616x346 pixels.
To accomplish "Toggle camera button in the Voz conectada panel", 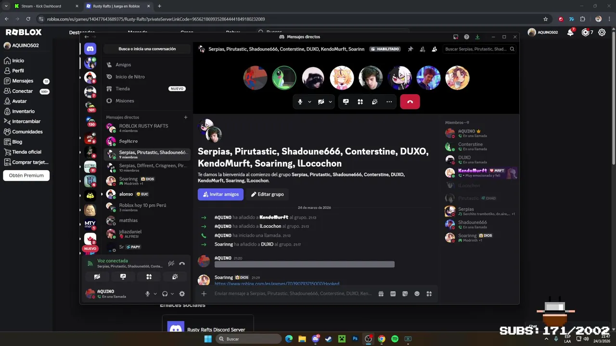I will point(97,277).
